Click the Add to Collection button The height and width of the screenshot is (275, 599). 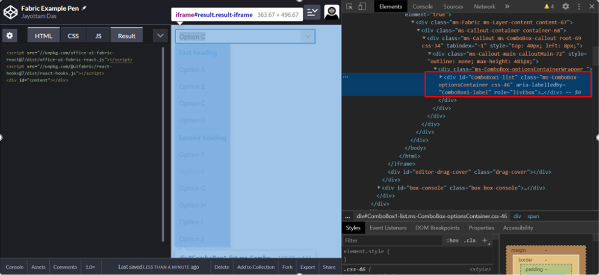[256, 267]
